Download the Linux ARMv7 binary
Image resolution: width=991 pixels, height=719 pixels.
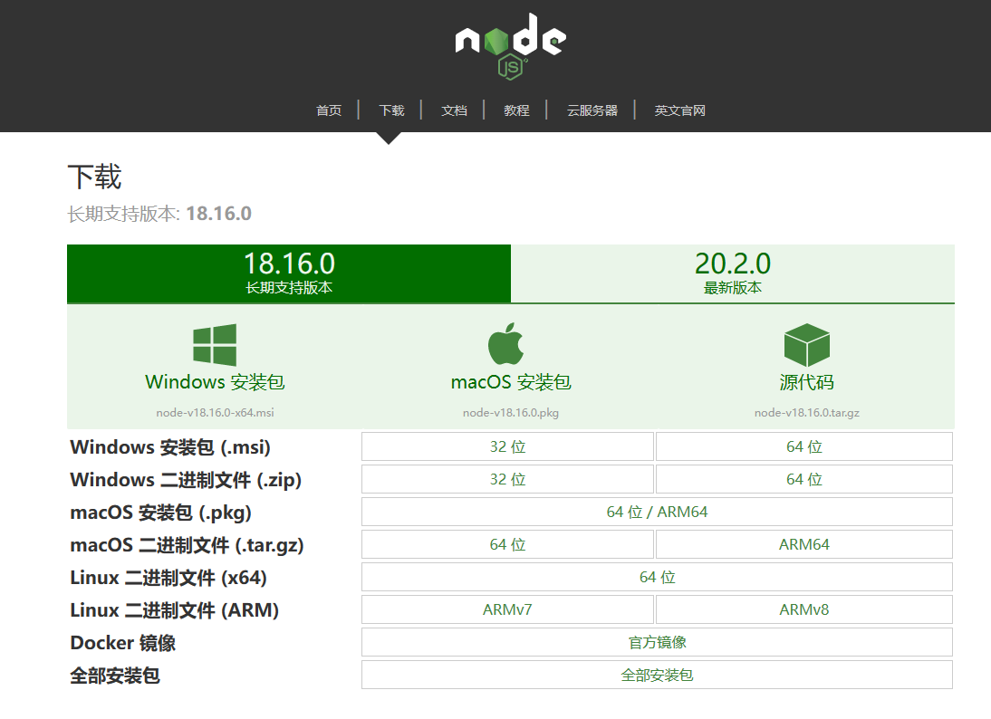507,609
